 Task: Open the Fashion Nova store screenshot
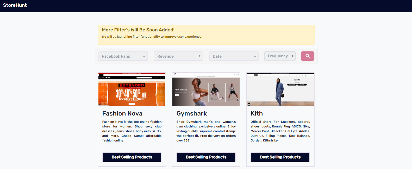coord(132,89)
